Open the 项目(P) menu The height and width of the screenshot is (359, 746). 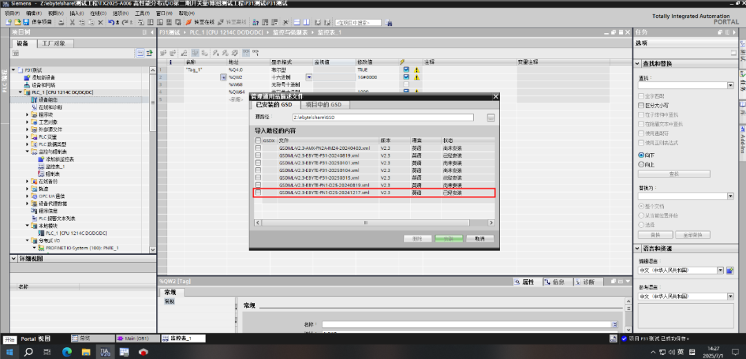coord(12,13)
